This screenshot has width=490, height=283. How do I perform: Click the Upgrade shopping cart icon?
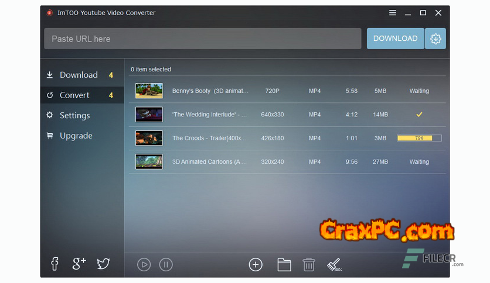pyautogui.click(x=50, y=135)
